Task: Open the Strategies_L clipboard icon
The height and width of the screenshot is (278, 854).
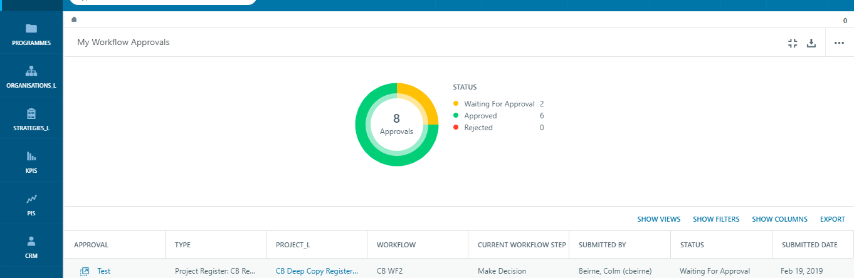Action: click(x=31, y=113)
